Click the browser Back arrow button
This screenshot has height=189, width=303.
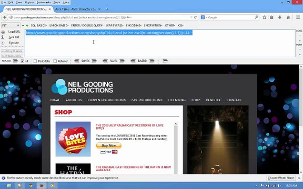coord(5,17)
